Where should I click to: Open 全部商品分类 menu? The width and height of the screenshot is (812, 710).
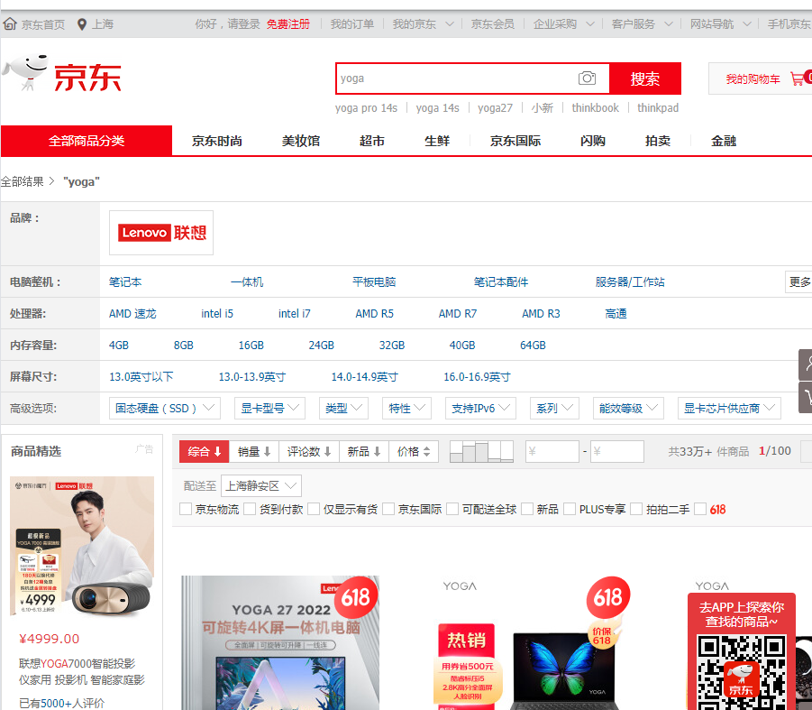(x=87, y=141)
